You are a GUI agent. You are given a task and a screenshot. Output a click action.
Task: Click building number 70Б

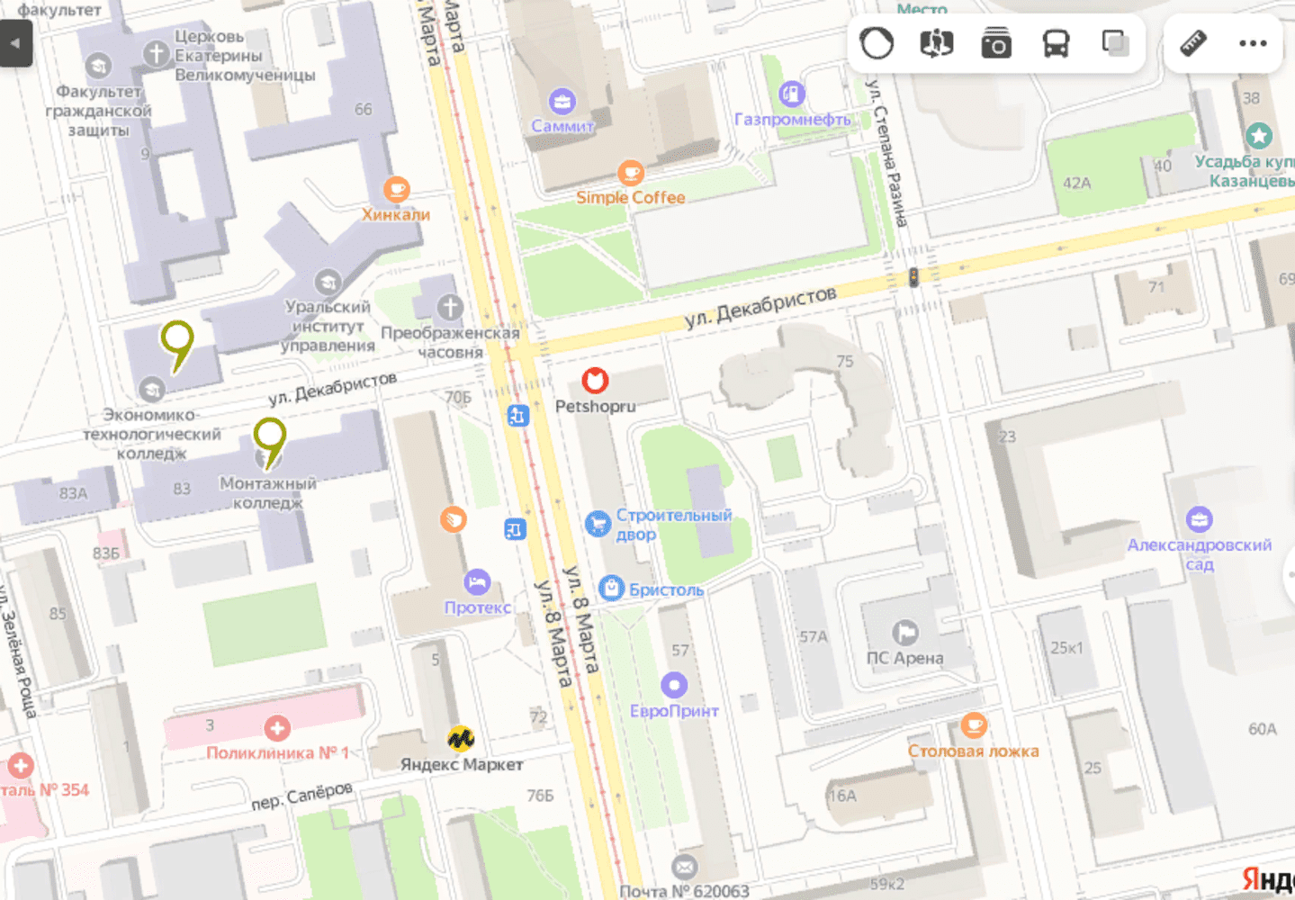pos(458,397)
